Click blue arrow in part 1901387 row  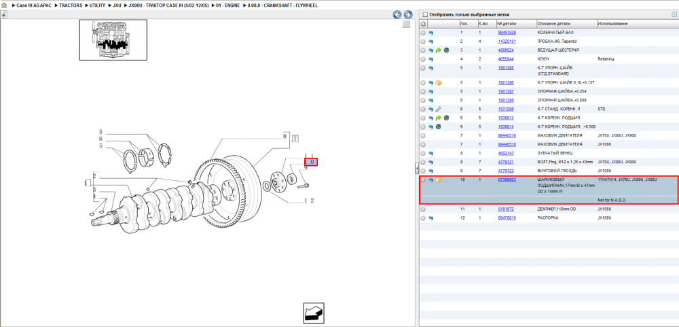[x=431, y=92]
